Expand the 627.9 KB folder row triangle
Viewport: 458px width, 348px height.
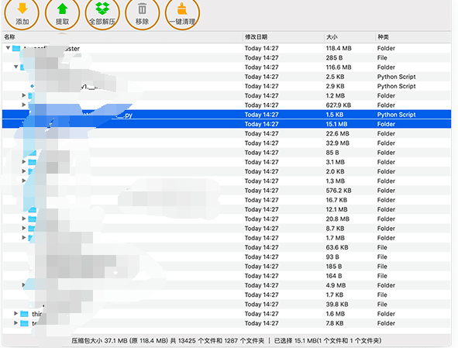coord(24,105)
